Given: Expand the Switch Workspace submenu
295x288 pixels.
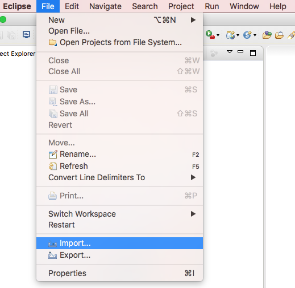Looking at the screenshot, I should point(119,214).
